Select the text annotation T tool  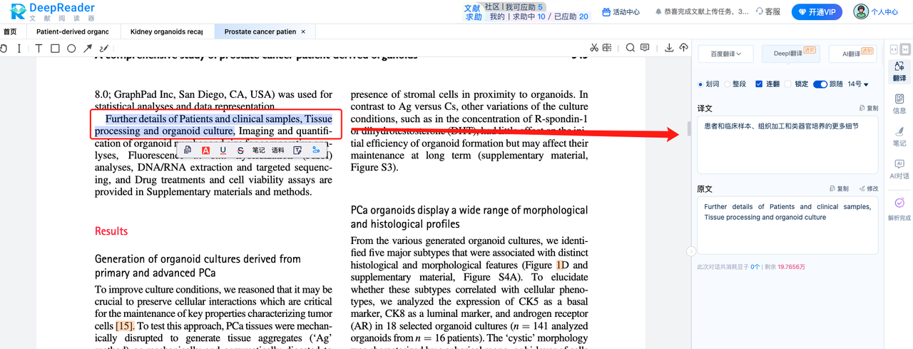[37, 49]
